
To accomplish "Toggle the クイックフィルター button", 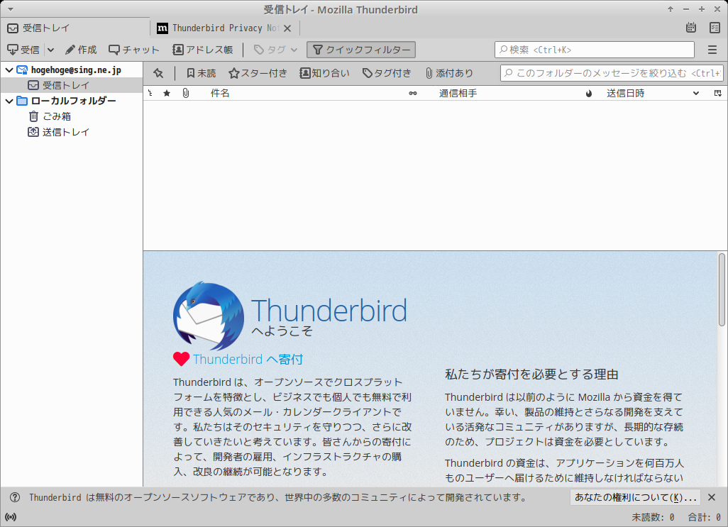I will (x=361, y=50).
